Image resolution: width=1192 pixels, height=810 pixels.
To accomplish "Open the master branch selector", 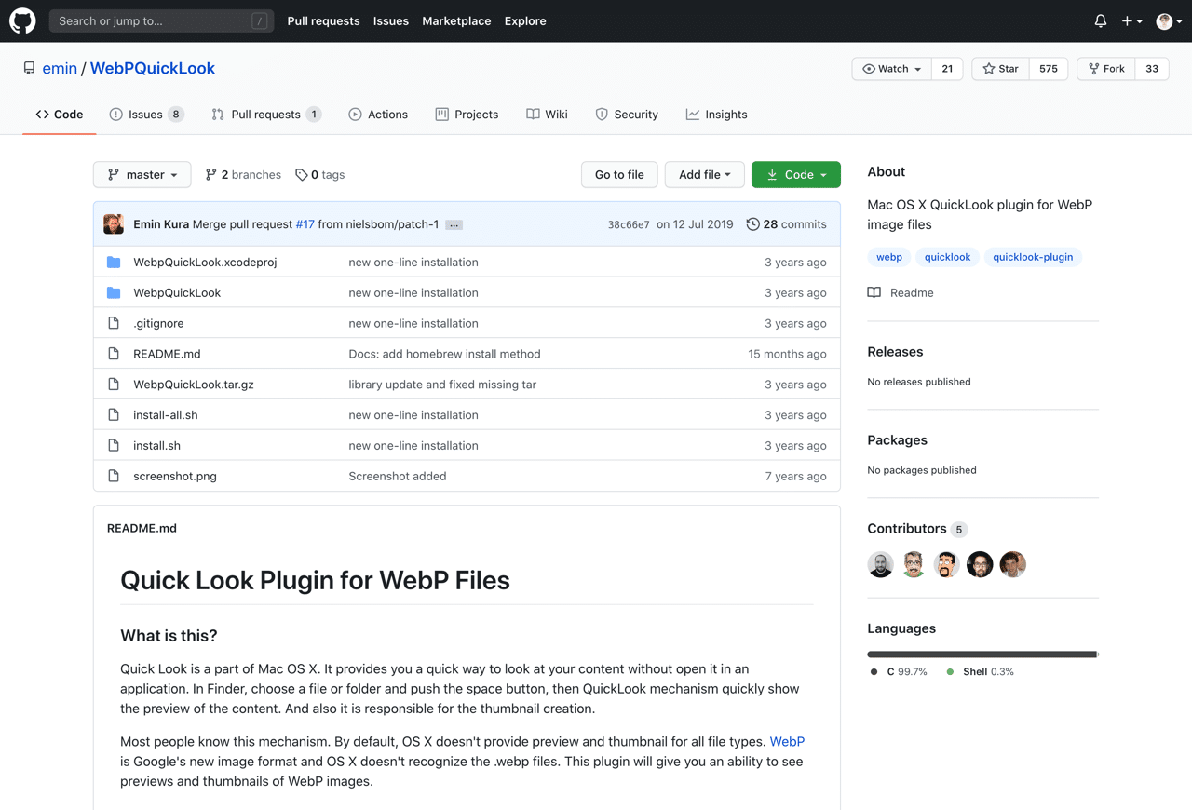I will (142, 174).
